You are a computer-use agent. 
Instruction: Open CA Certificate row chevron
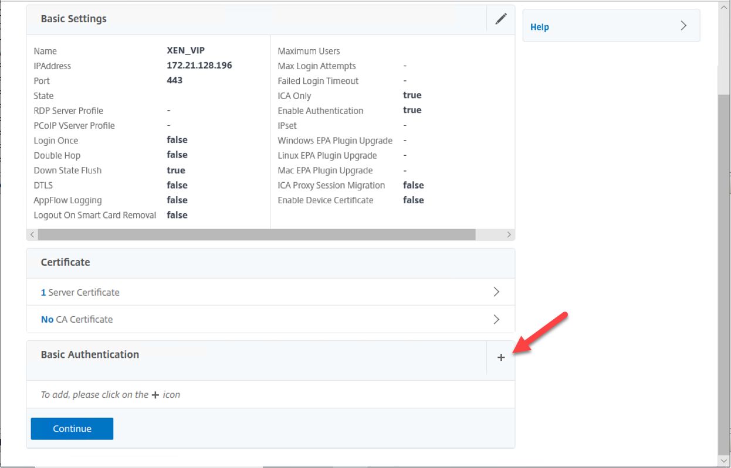click(496, 319)
